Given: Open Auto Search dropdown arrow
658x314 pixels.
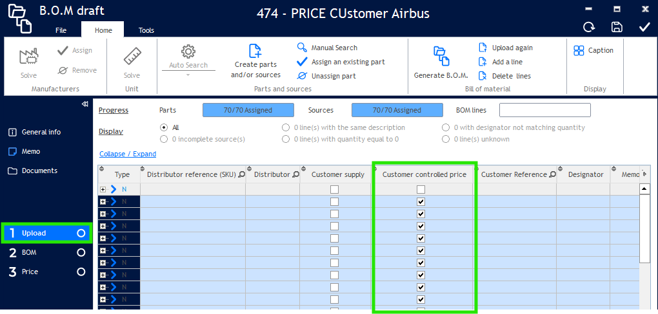Looking at the screenshot, I should tap(188, 75).
